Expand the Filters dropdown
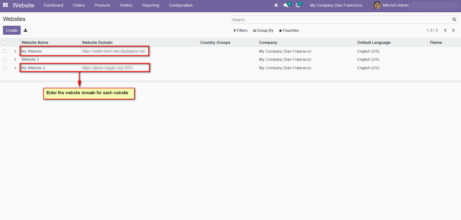Screen dimensions: 461x220 (241, 30)
